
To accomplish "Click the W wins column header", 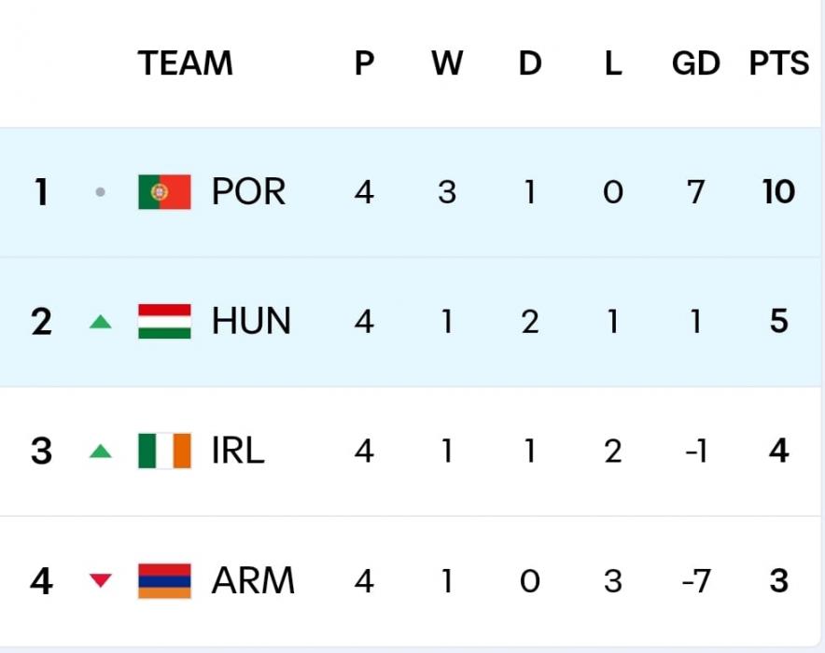I will click(447, 63).
